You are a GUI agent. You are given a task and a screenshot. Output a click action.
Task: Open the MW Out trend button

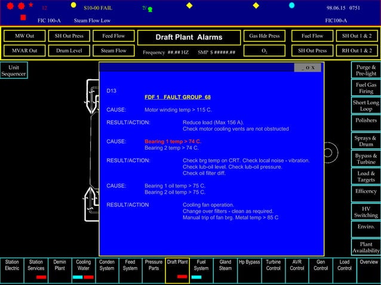(x=24, y=36)
